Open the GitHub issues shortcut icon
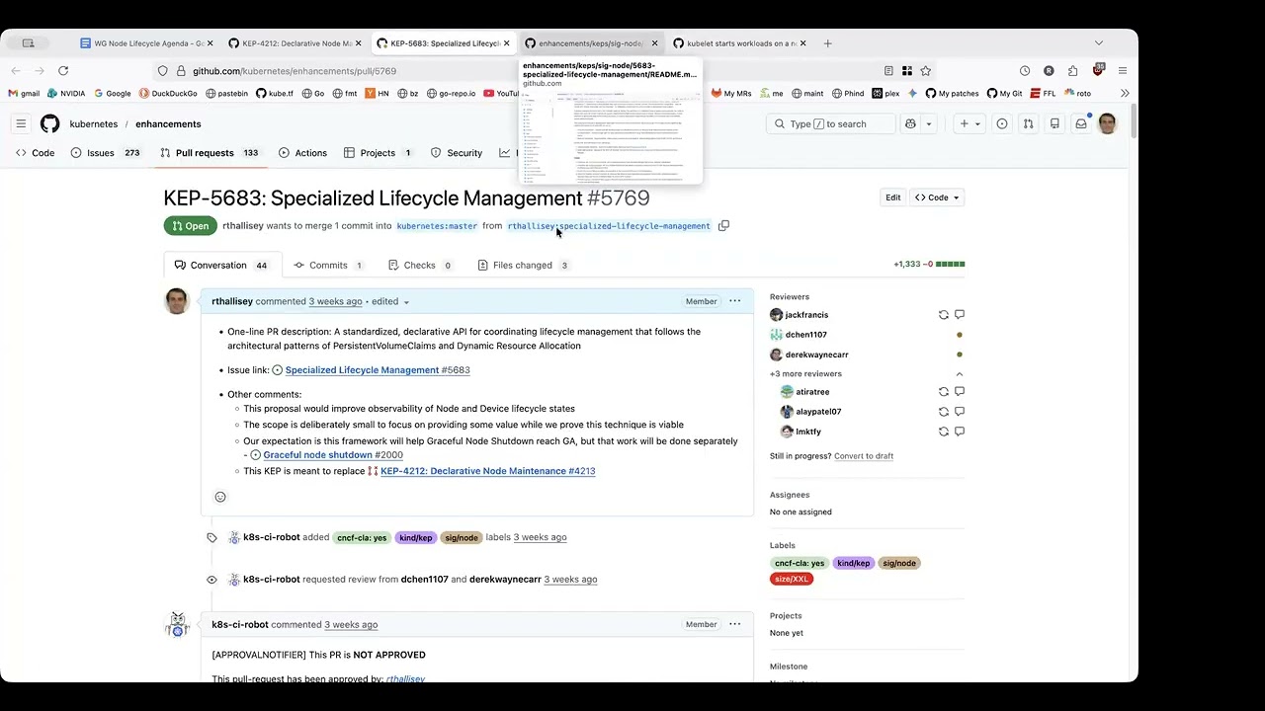The height and width of the screenshot is (711, 1265). point(1002,123)
